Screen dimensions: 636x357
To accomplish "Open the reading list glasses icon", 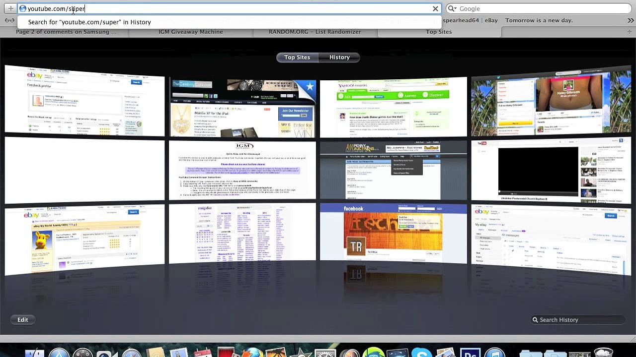I will click(x=9, y=20).
